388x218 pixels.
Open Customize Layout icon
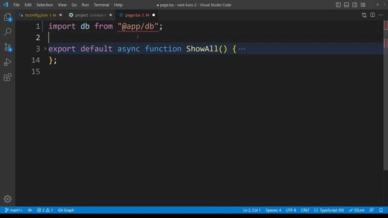pyautogui.click(x=363, y=5)
